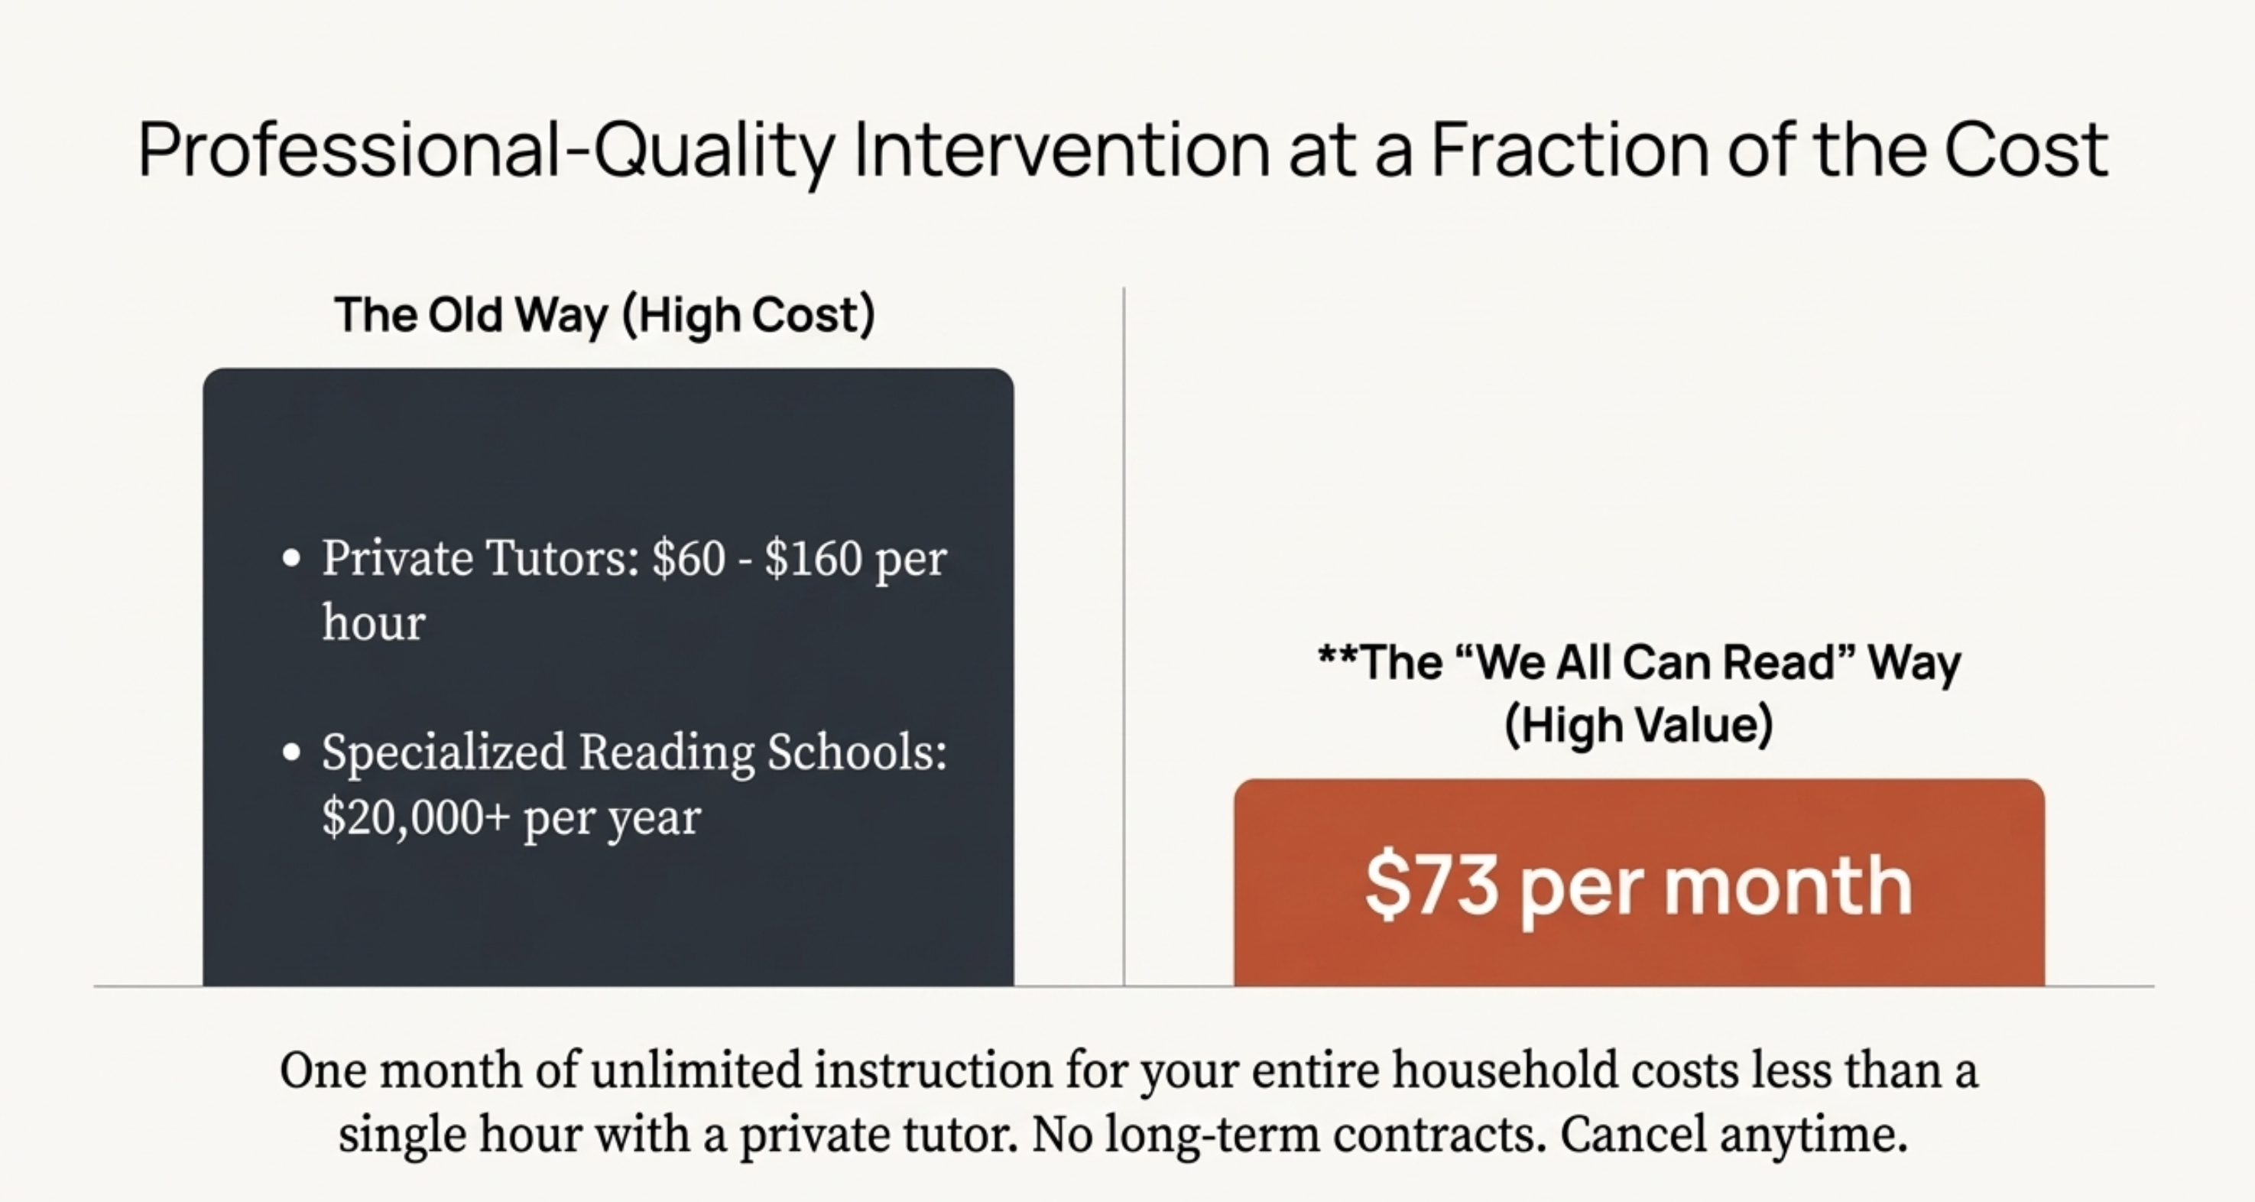2255x1202 pixels.
Task: Click the "Specialized Reading Schools:" bullet line
Action: pos(634,752)
